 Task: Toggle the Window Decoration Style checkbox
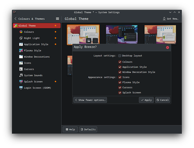(120, 72)
